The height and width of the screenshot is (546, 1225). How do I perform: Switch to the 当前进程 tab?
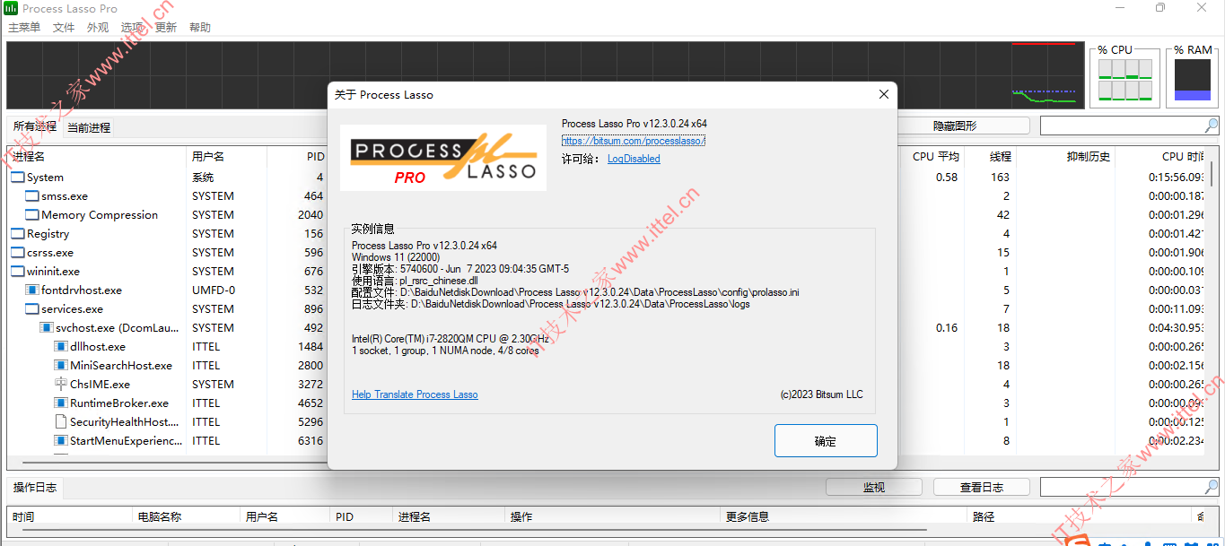pyautogui.click(x=90, y=126)
